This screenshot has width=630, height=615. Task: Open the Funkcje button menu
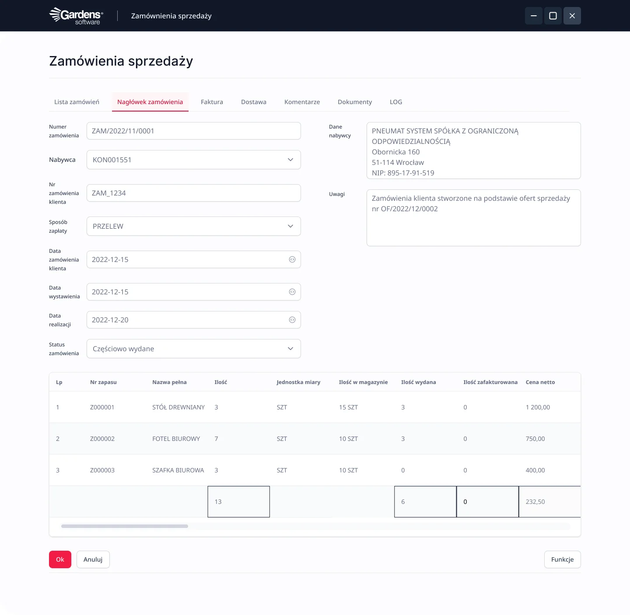(562, 559)
